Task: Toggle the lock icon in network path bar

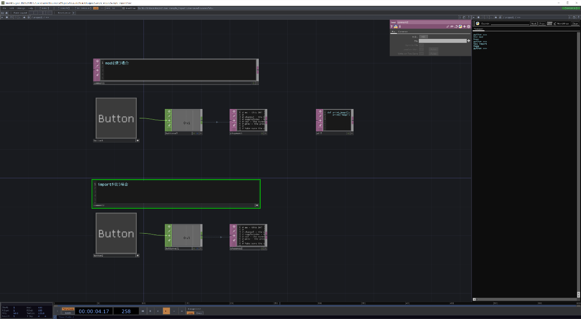Action: (x=29, y=17)
